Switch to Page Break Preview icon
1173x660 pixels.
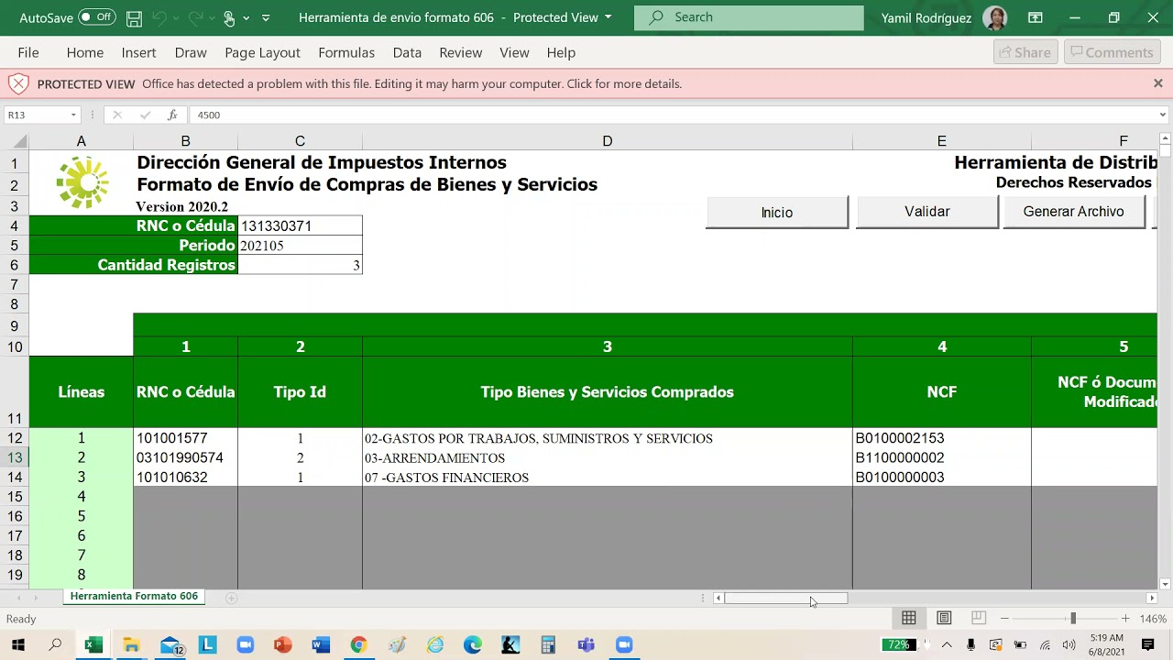979,619
